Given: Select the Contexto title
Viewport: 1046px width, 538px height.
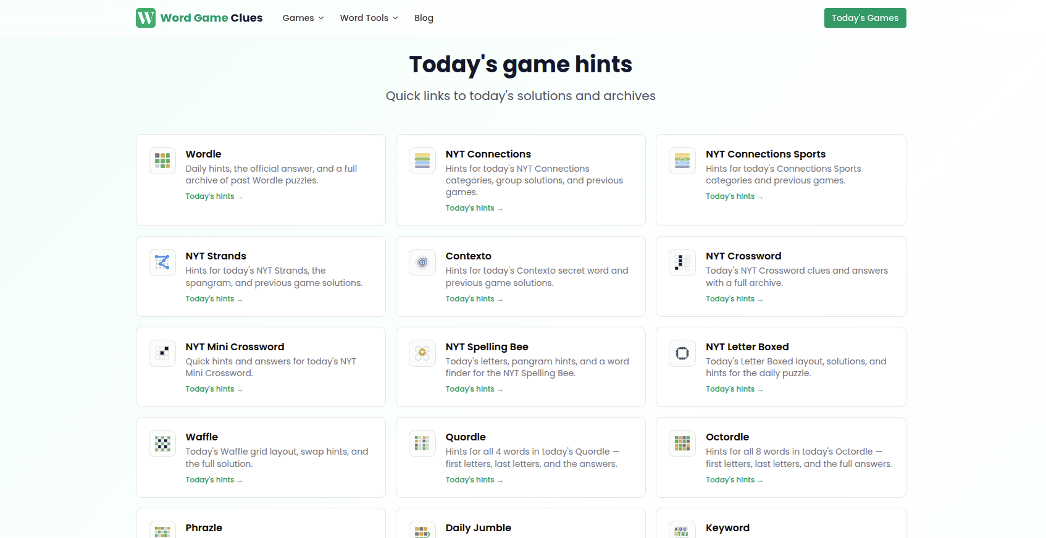Looking at the screenshot, I should [x=468, y=256].
